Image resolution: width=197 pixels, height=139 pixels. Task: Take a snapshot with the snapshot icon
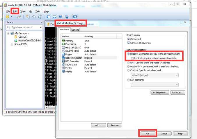tap(28, 17)
